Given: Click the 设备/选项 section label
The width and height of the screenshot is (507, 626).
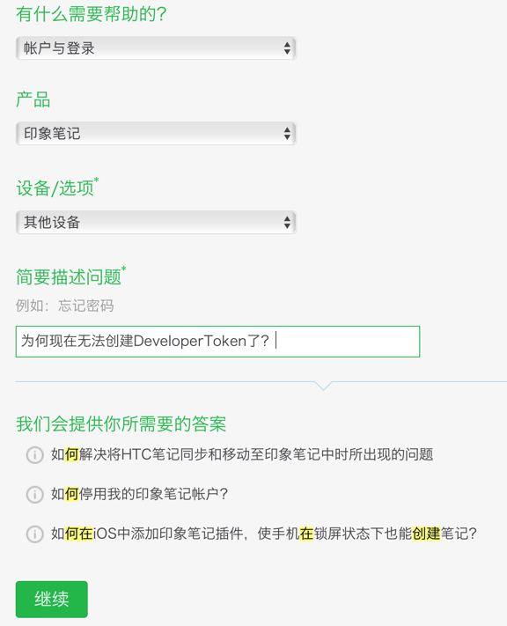Looking at the screenshot, I should point(57,188).
